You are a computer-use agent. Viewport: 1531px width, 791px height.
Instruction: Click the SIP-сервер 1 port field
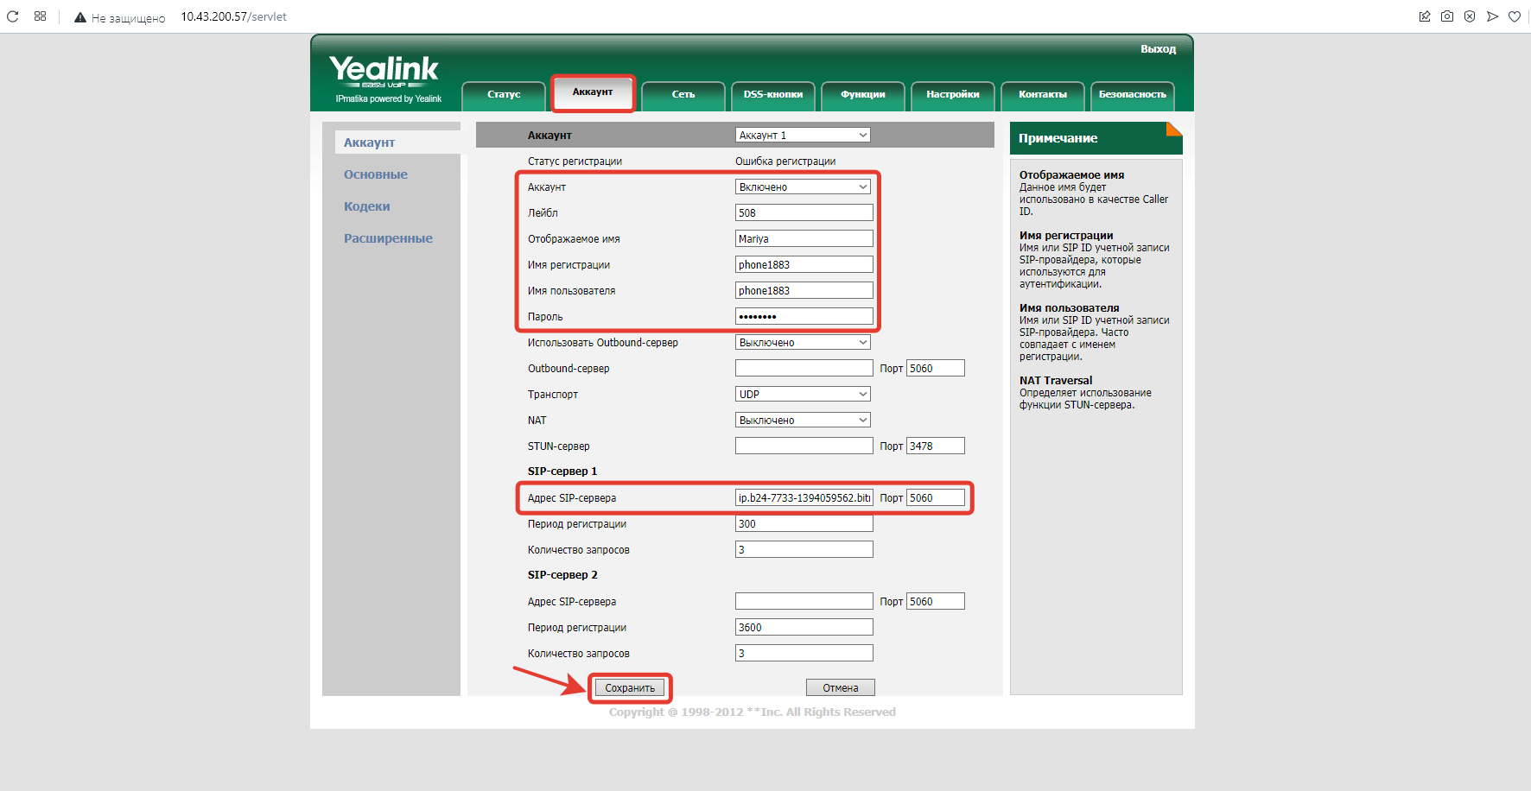coord(936,497)
